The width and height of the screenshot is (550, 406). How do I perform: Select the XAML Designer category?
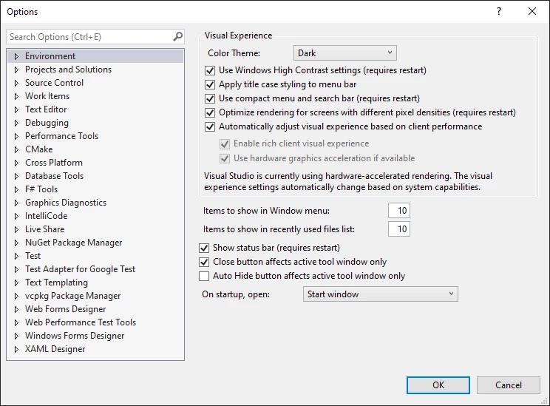[x=55, y=350]
